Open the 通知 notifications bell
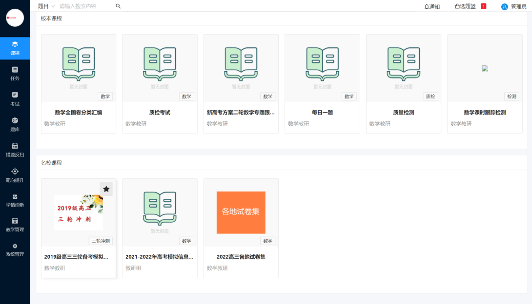This screenshot has height=304, width=532. coord(432,6)
